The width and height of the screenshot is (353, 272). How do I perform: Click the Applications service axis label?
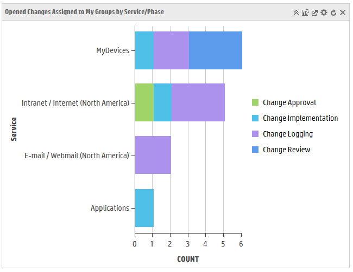[110, 208]
